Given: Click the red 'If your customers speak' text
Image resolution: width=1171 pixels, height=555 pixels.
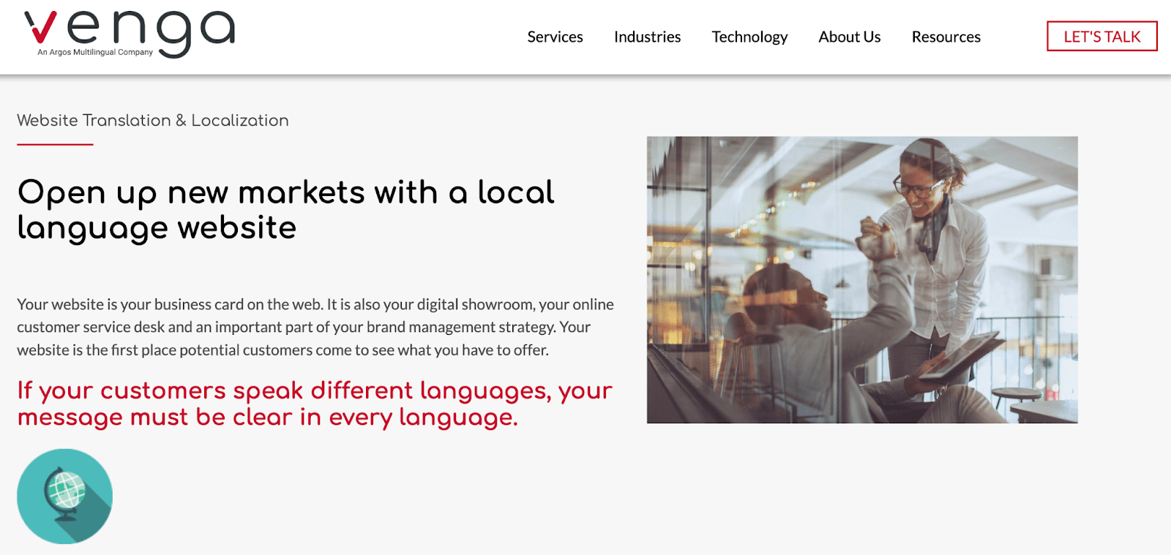Looking at the screenshot, I should point(315,404).
